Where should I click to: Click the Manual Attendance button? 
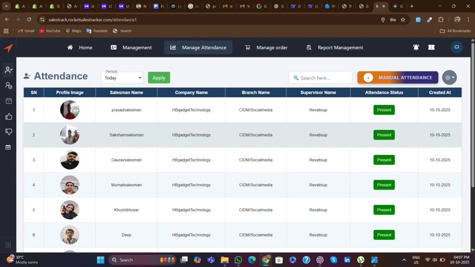pos(398,77)
